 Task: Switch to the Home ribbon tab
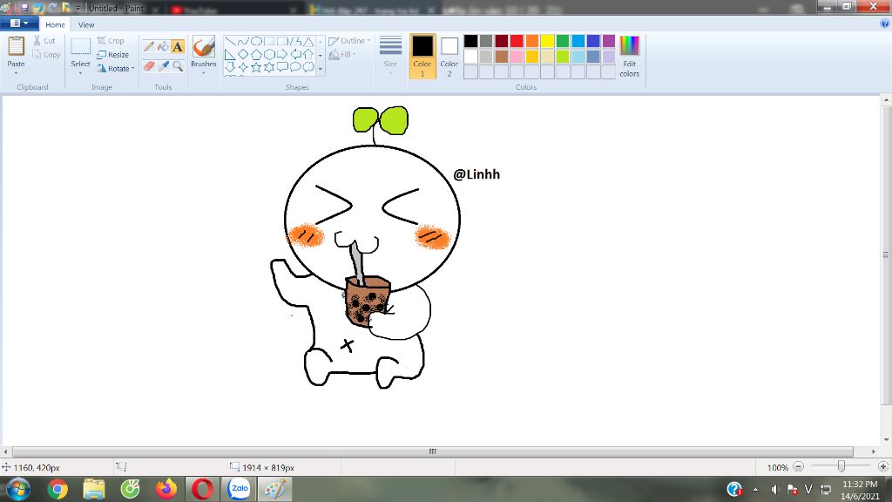click(x=55, y=24)
